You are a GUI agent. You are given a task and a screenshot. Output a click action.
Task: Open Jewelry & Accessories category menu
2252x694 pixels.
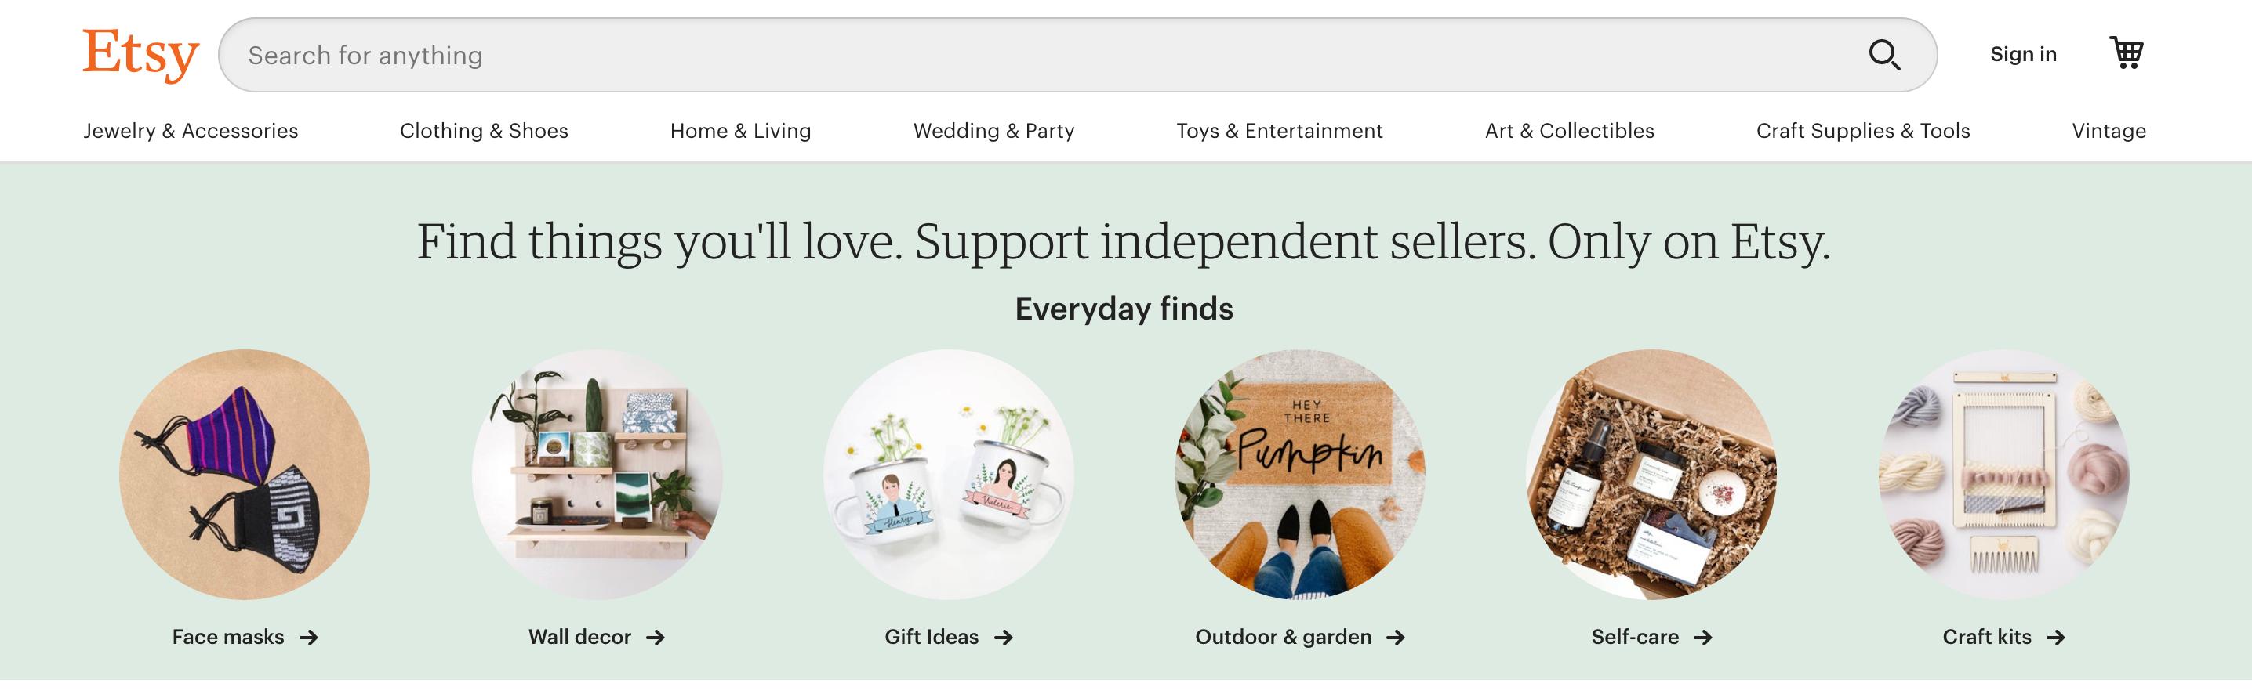(x=191, y=131)
